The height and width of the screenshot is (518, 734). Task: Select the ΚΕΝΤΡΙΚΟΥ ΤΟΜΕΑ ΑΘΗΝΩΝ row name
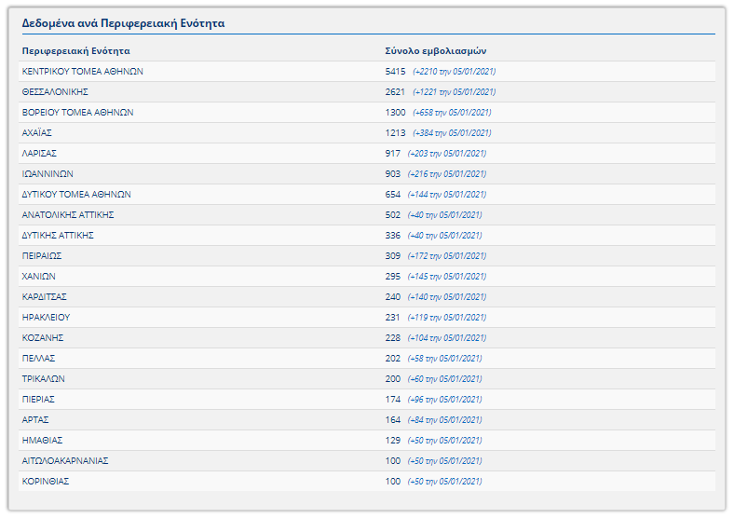point(82,71)
